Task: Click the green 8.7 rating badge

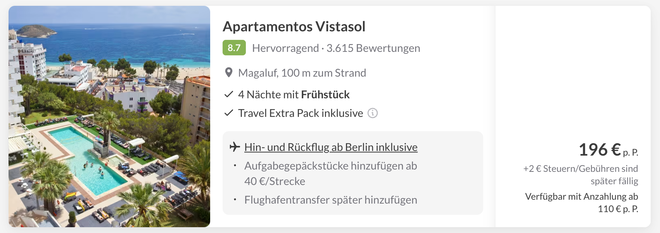Action: (234, 48)
